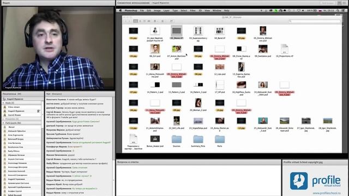Click the webcam video feed panel
349x196 pixels.
58,48
